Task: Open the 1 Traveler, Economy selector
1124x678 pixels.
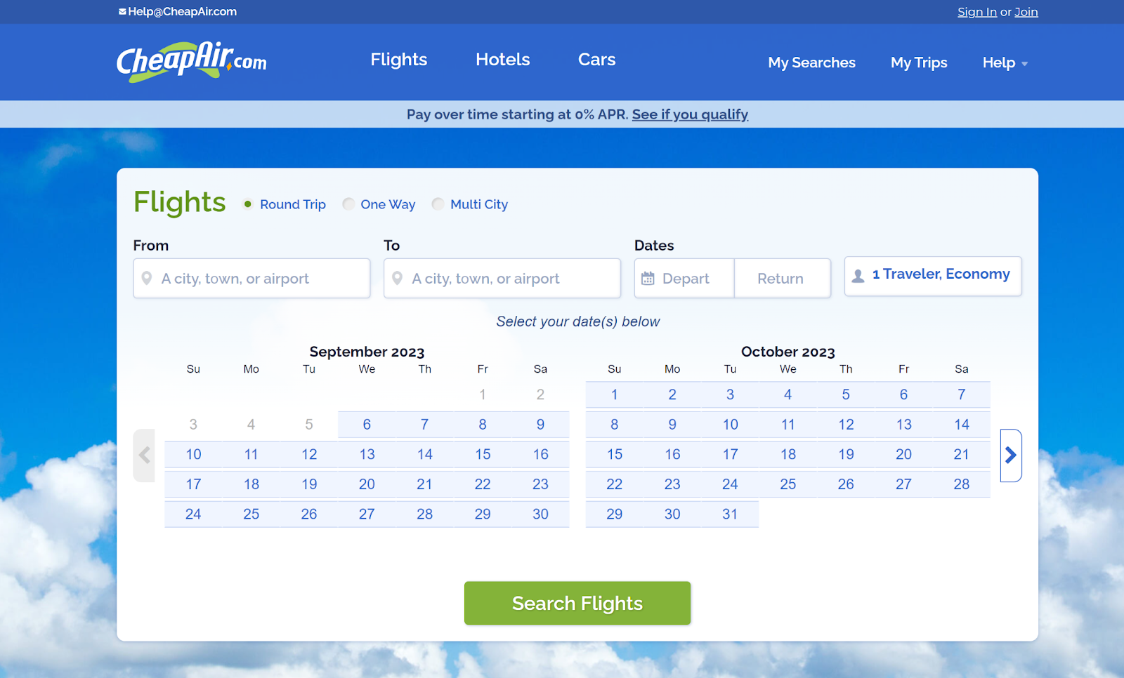Action: pos(933,276)
